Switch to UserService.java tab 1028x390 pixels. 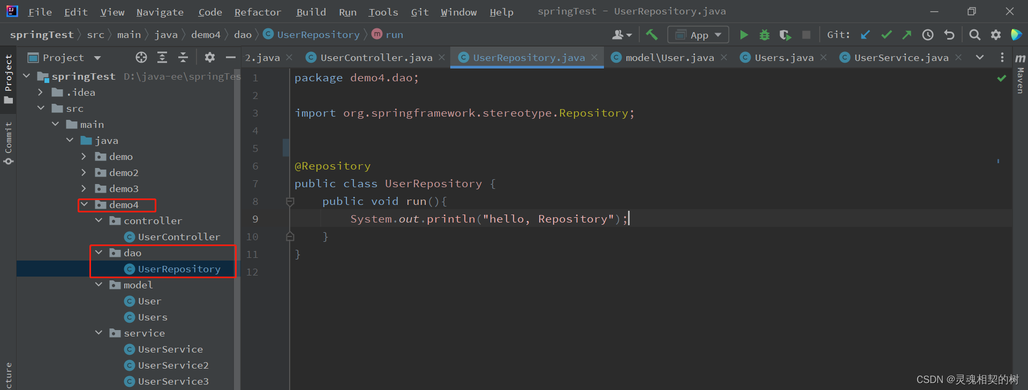pos(901,57)
